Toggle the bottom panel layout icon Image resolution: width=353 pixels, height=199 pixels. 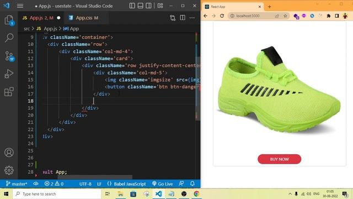point(140,6)
